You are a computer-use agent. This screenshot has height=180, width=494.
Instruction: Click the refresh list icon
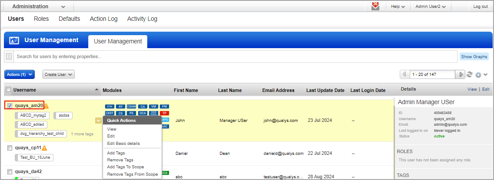pyautogui.click(x=469, y=75)
